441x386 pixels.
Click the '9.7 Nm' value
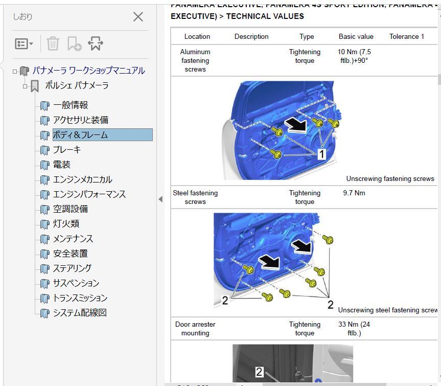coord(354,193)
